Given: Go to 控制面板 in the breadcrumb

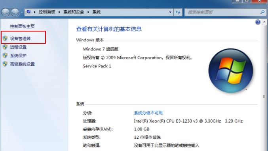Looking at the screenshot, I should [47, 12].
